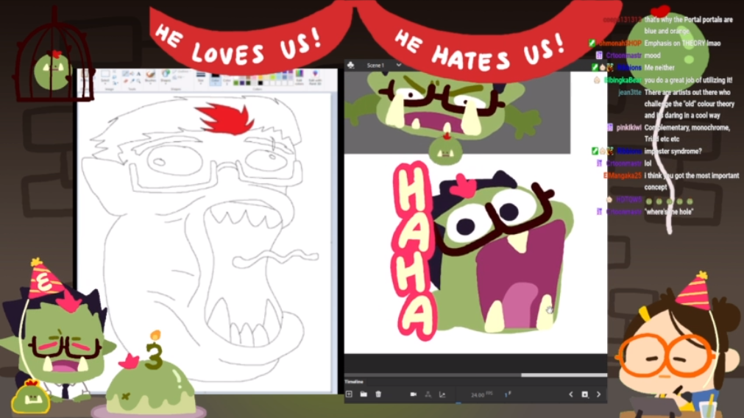Pick the black swatch in the Paint palette
Screen dimensions: 744x418
tap(260, 83)
